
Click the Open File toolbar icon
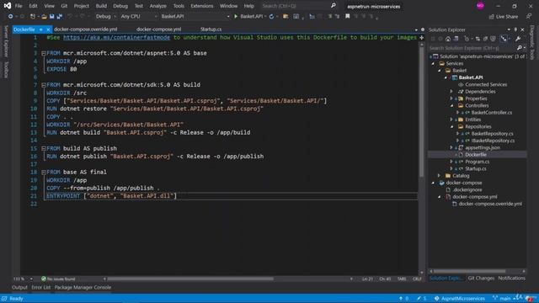pyautogui.click(x=44, y=16)
